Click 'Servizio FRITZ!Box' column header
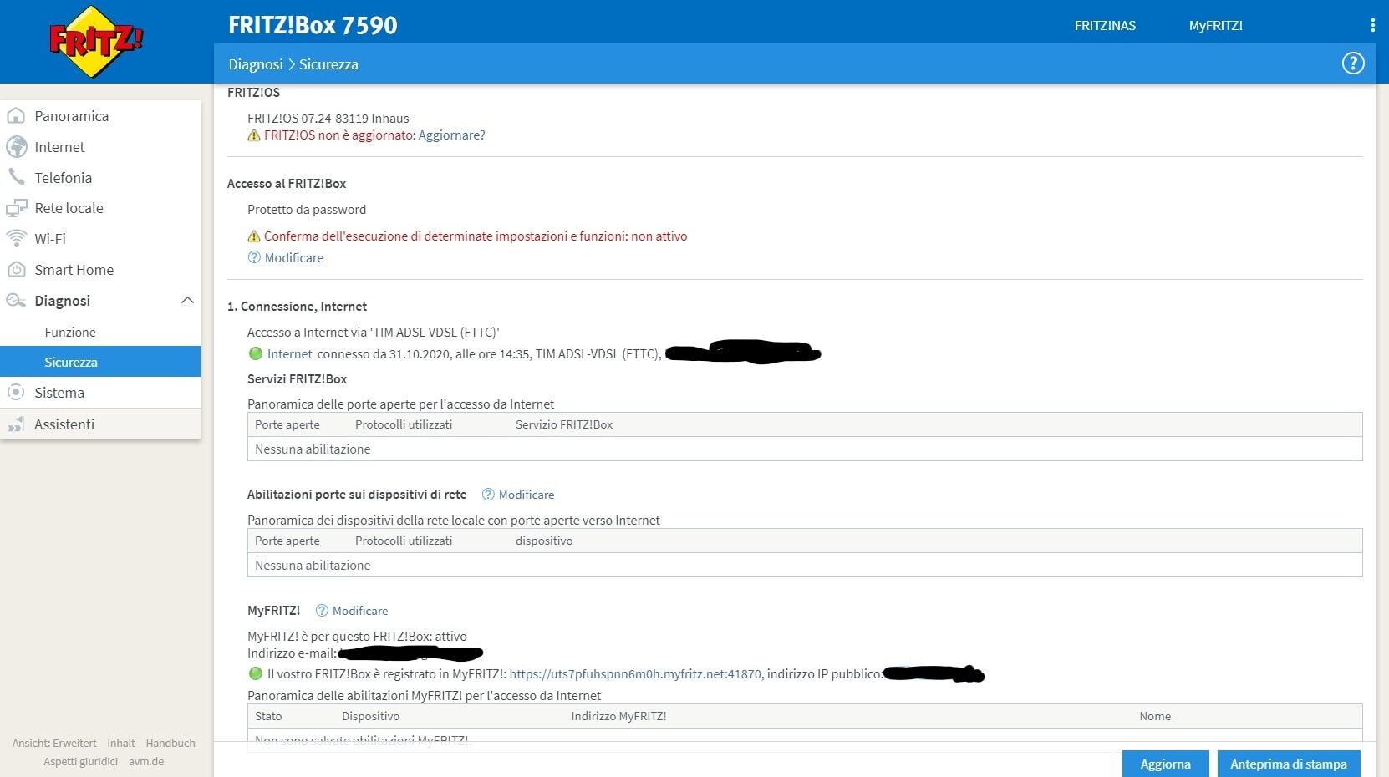This screenshot has width=1389, height=777. point(564,424)
